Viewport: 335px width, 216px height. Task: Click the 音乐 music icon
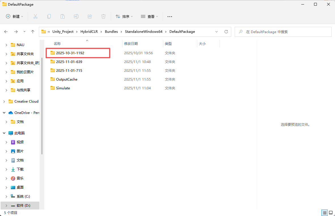coord(13,178)
